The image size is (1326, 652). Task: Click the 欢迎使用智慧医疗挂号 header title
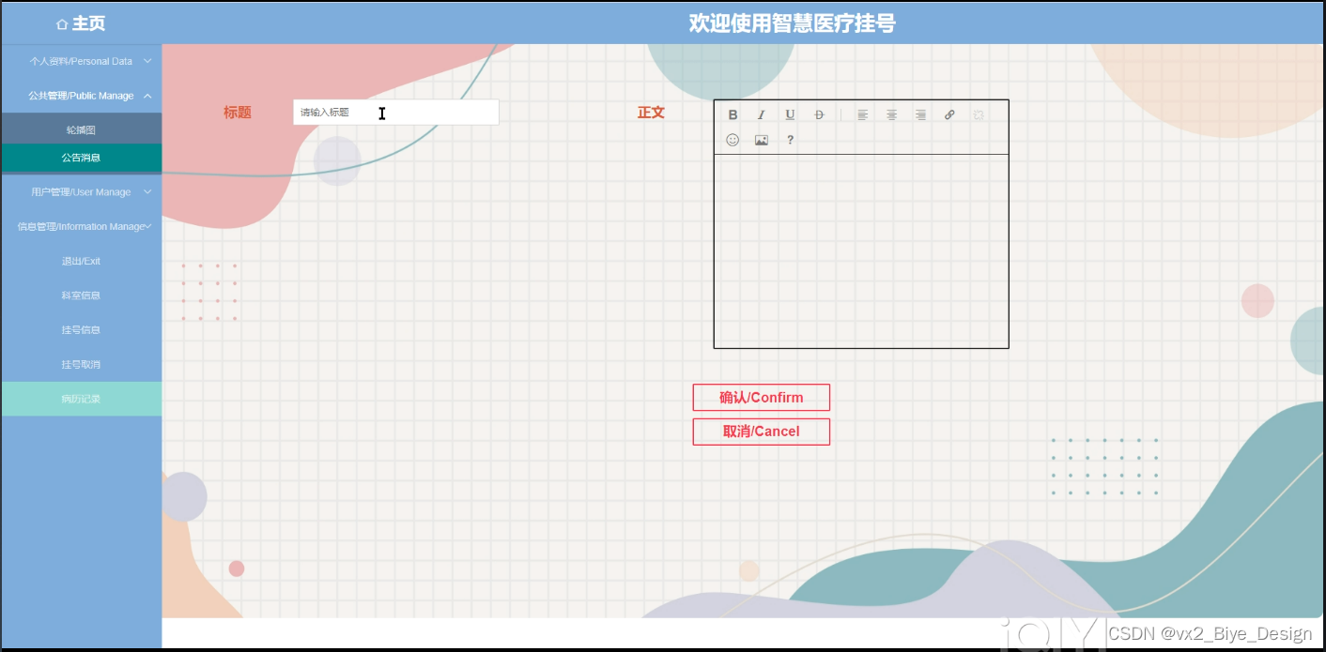[792, 23]
